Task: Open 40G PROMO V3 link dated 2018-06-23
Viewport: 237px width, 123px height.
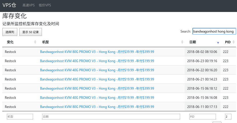Action: click(97, 61)
